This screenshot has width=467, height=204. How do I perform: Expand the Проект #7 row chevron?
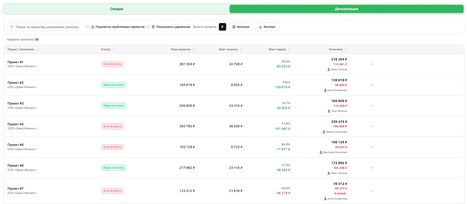coord(372,191)
